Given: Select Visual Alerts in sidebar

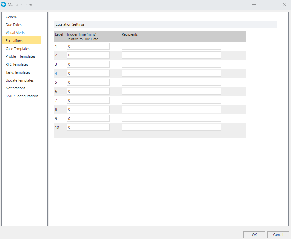Looking at the screenshot, I should point(15,33).
